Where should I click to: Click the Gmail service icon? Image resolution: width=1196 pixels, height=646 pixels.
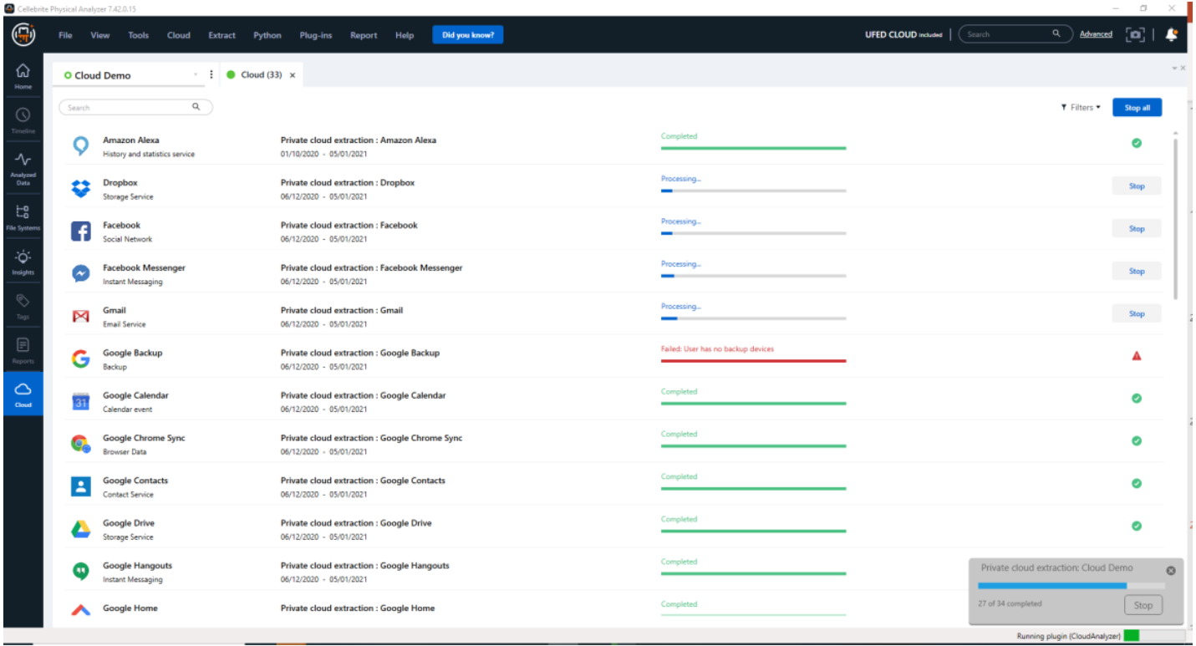coord(80,317)
